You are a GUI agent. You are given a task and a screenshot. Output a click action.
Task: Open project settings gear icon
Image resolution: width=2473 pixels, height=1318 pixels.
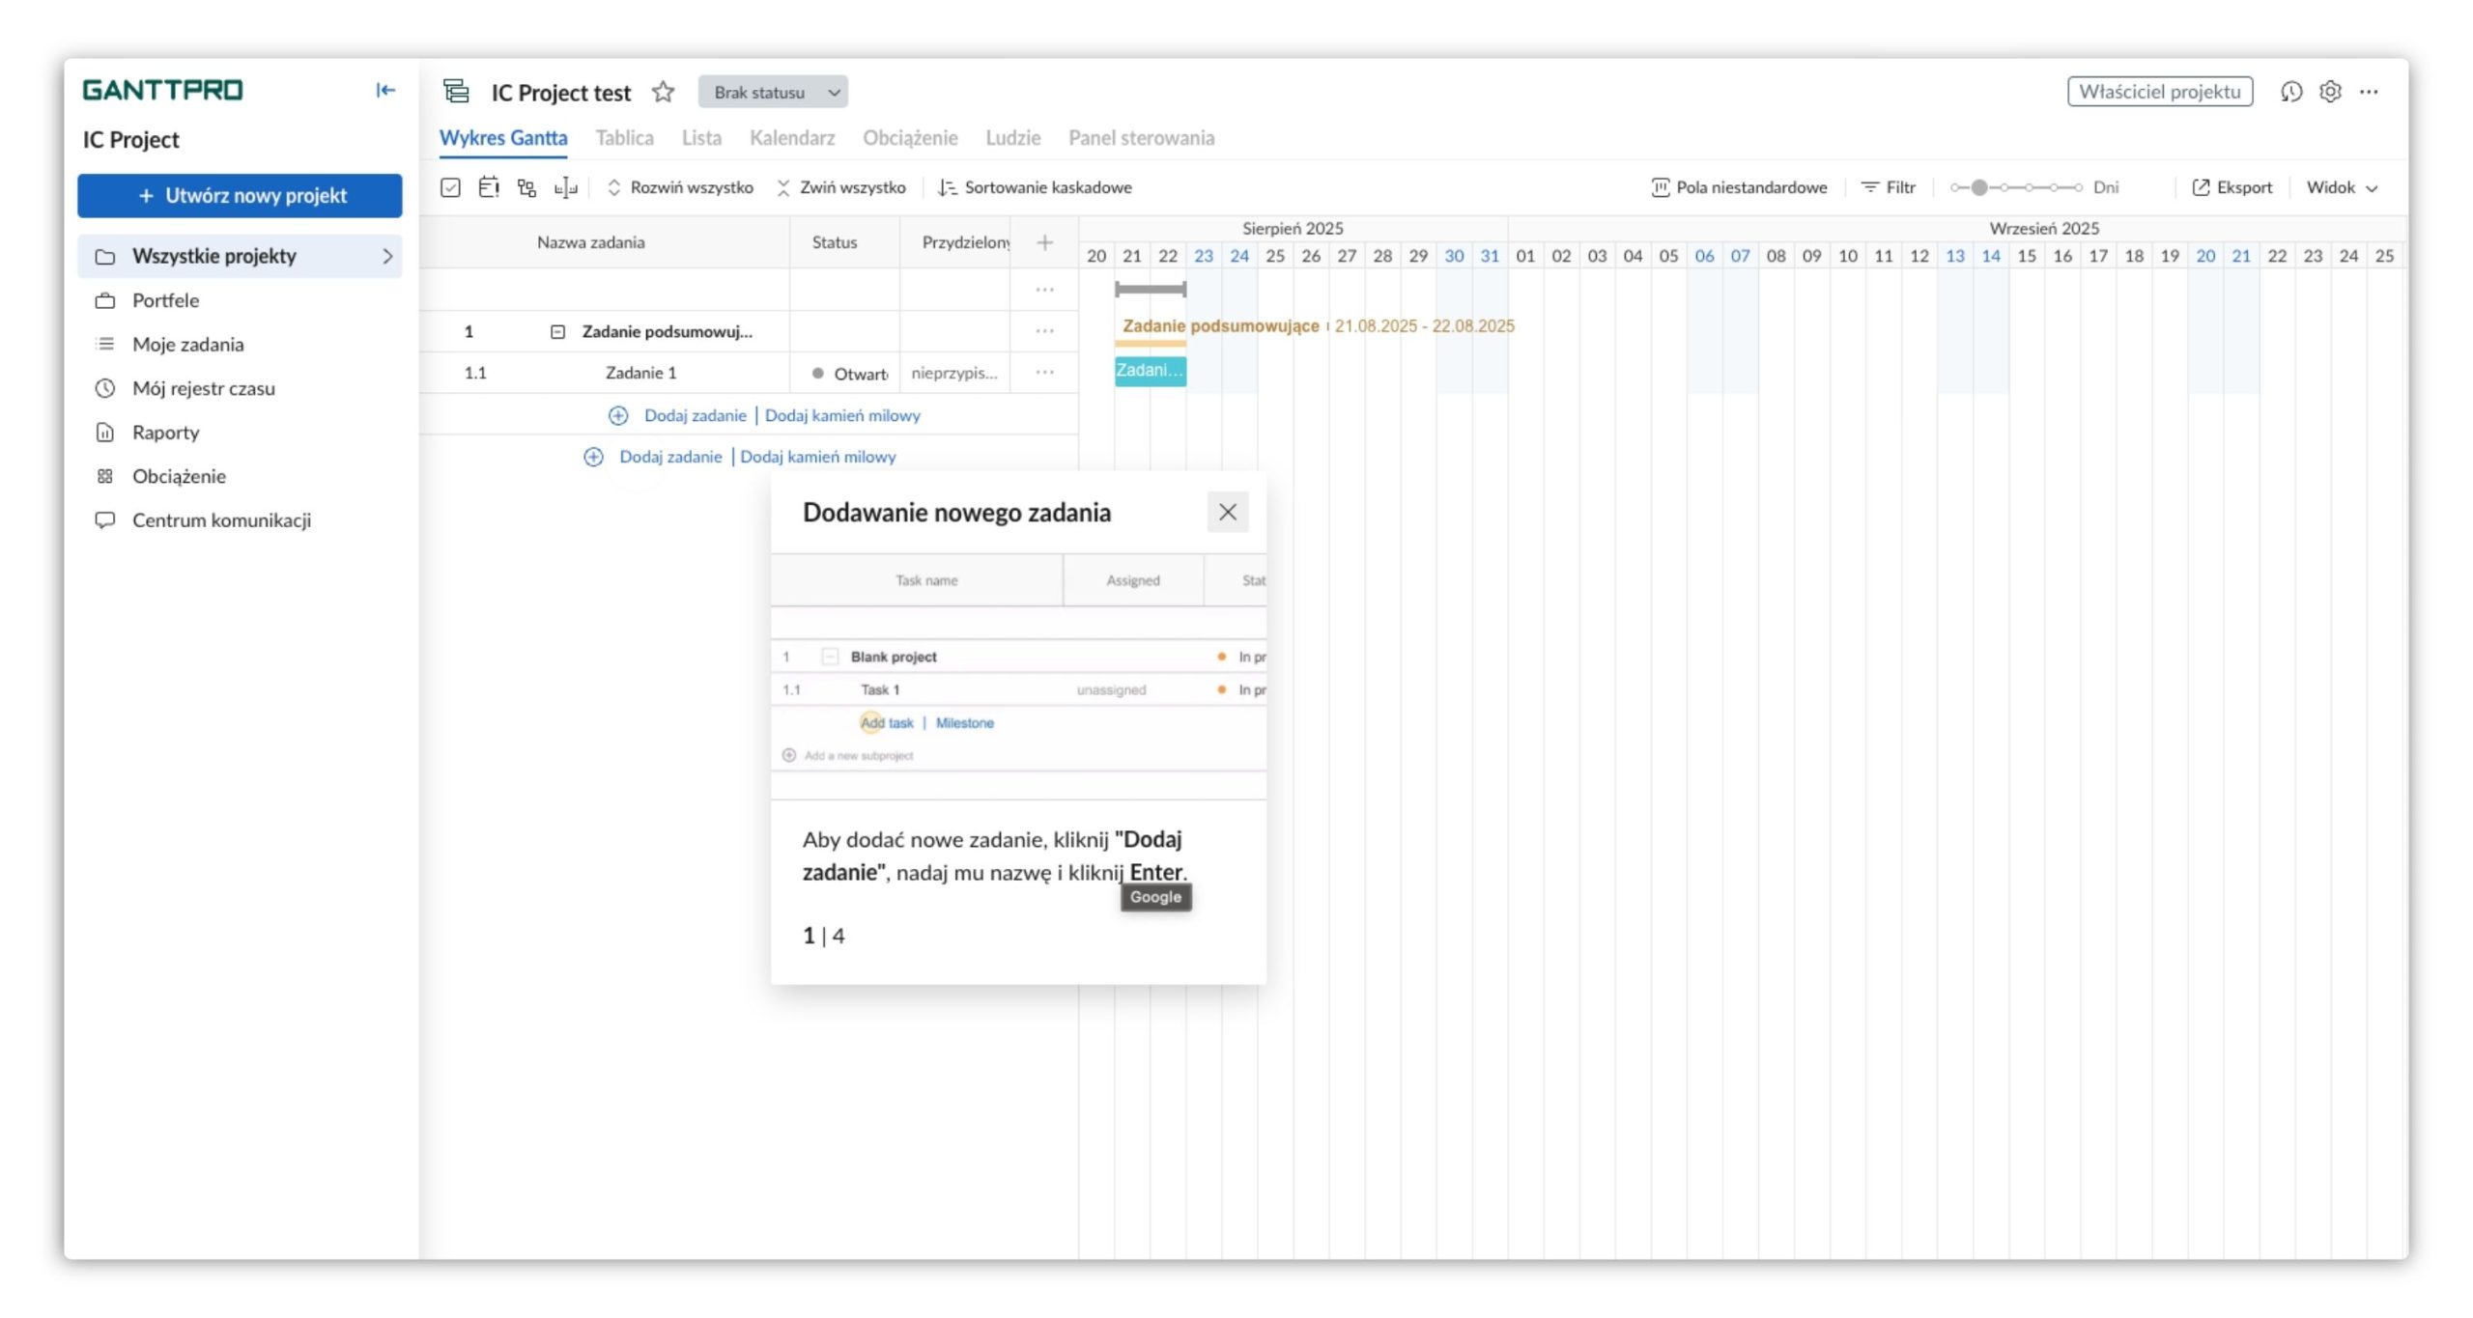click(2330, 92)
